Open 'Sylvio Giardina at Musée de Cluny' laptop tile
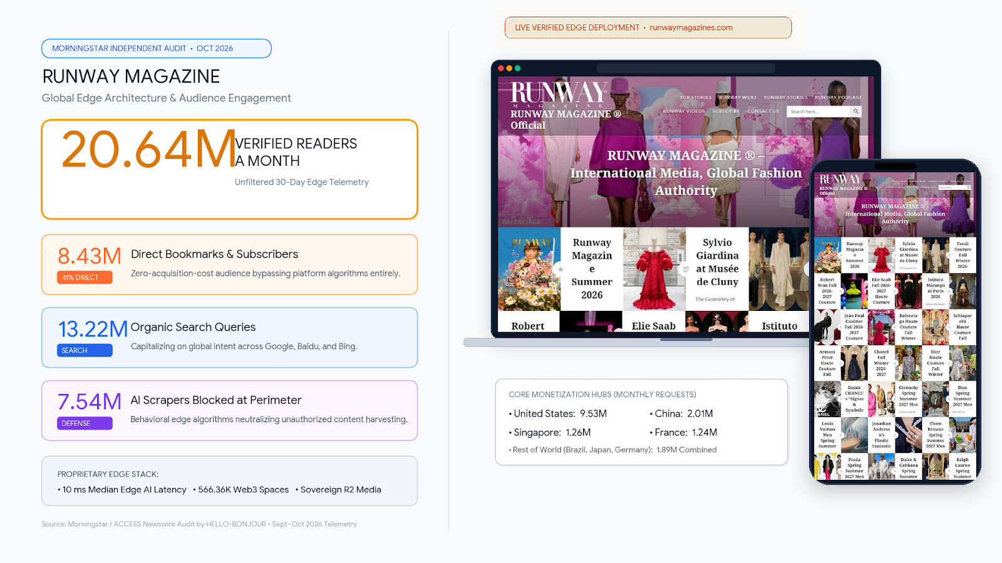 coord(717,269)
